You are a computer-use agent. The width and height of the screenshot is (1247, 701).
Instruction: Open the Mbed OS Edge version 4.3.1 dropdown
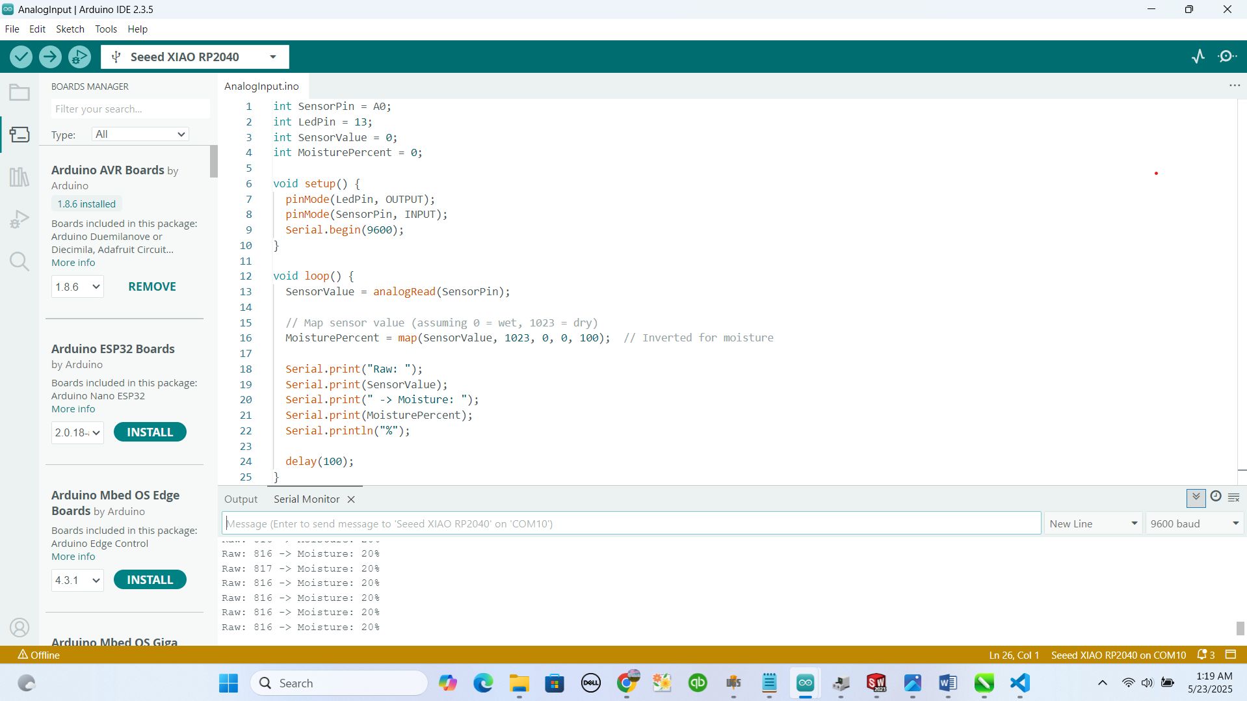pos(77,580)
